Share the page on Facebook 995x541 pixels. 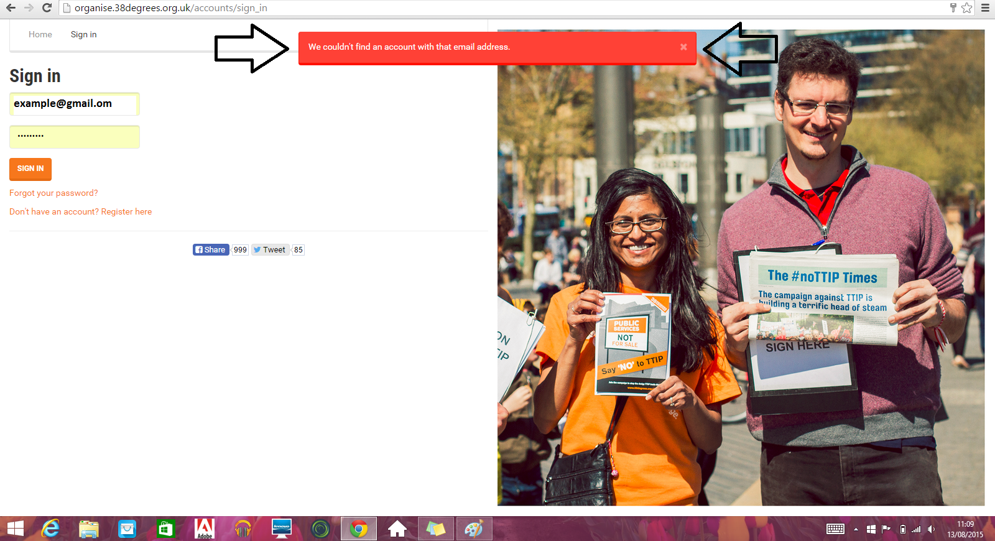point(211,250)
